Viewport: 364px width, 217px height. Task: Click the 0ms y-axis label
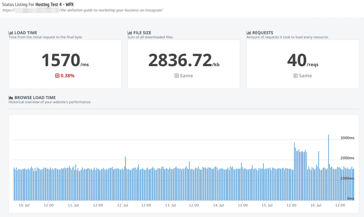pos(350,199)
